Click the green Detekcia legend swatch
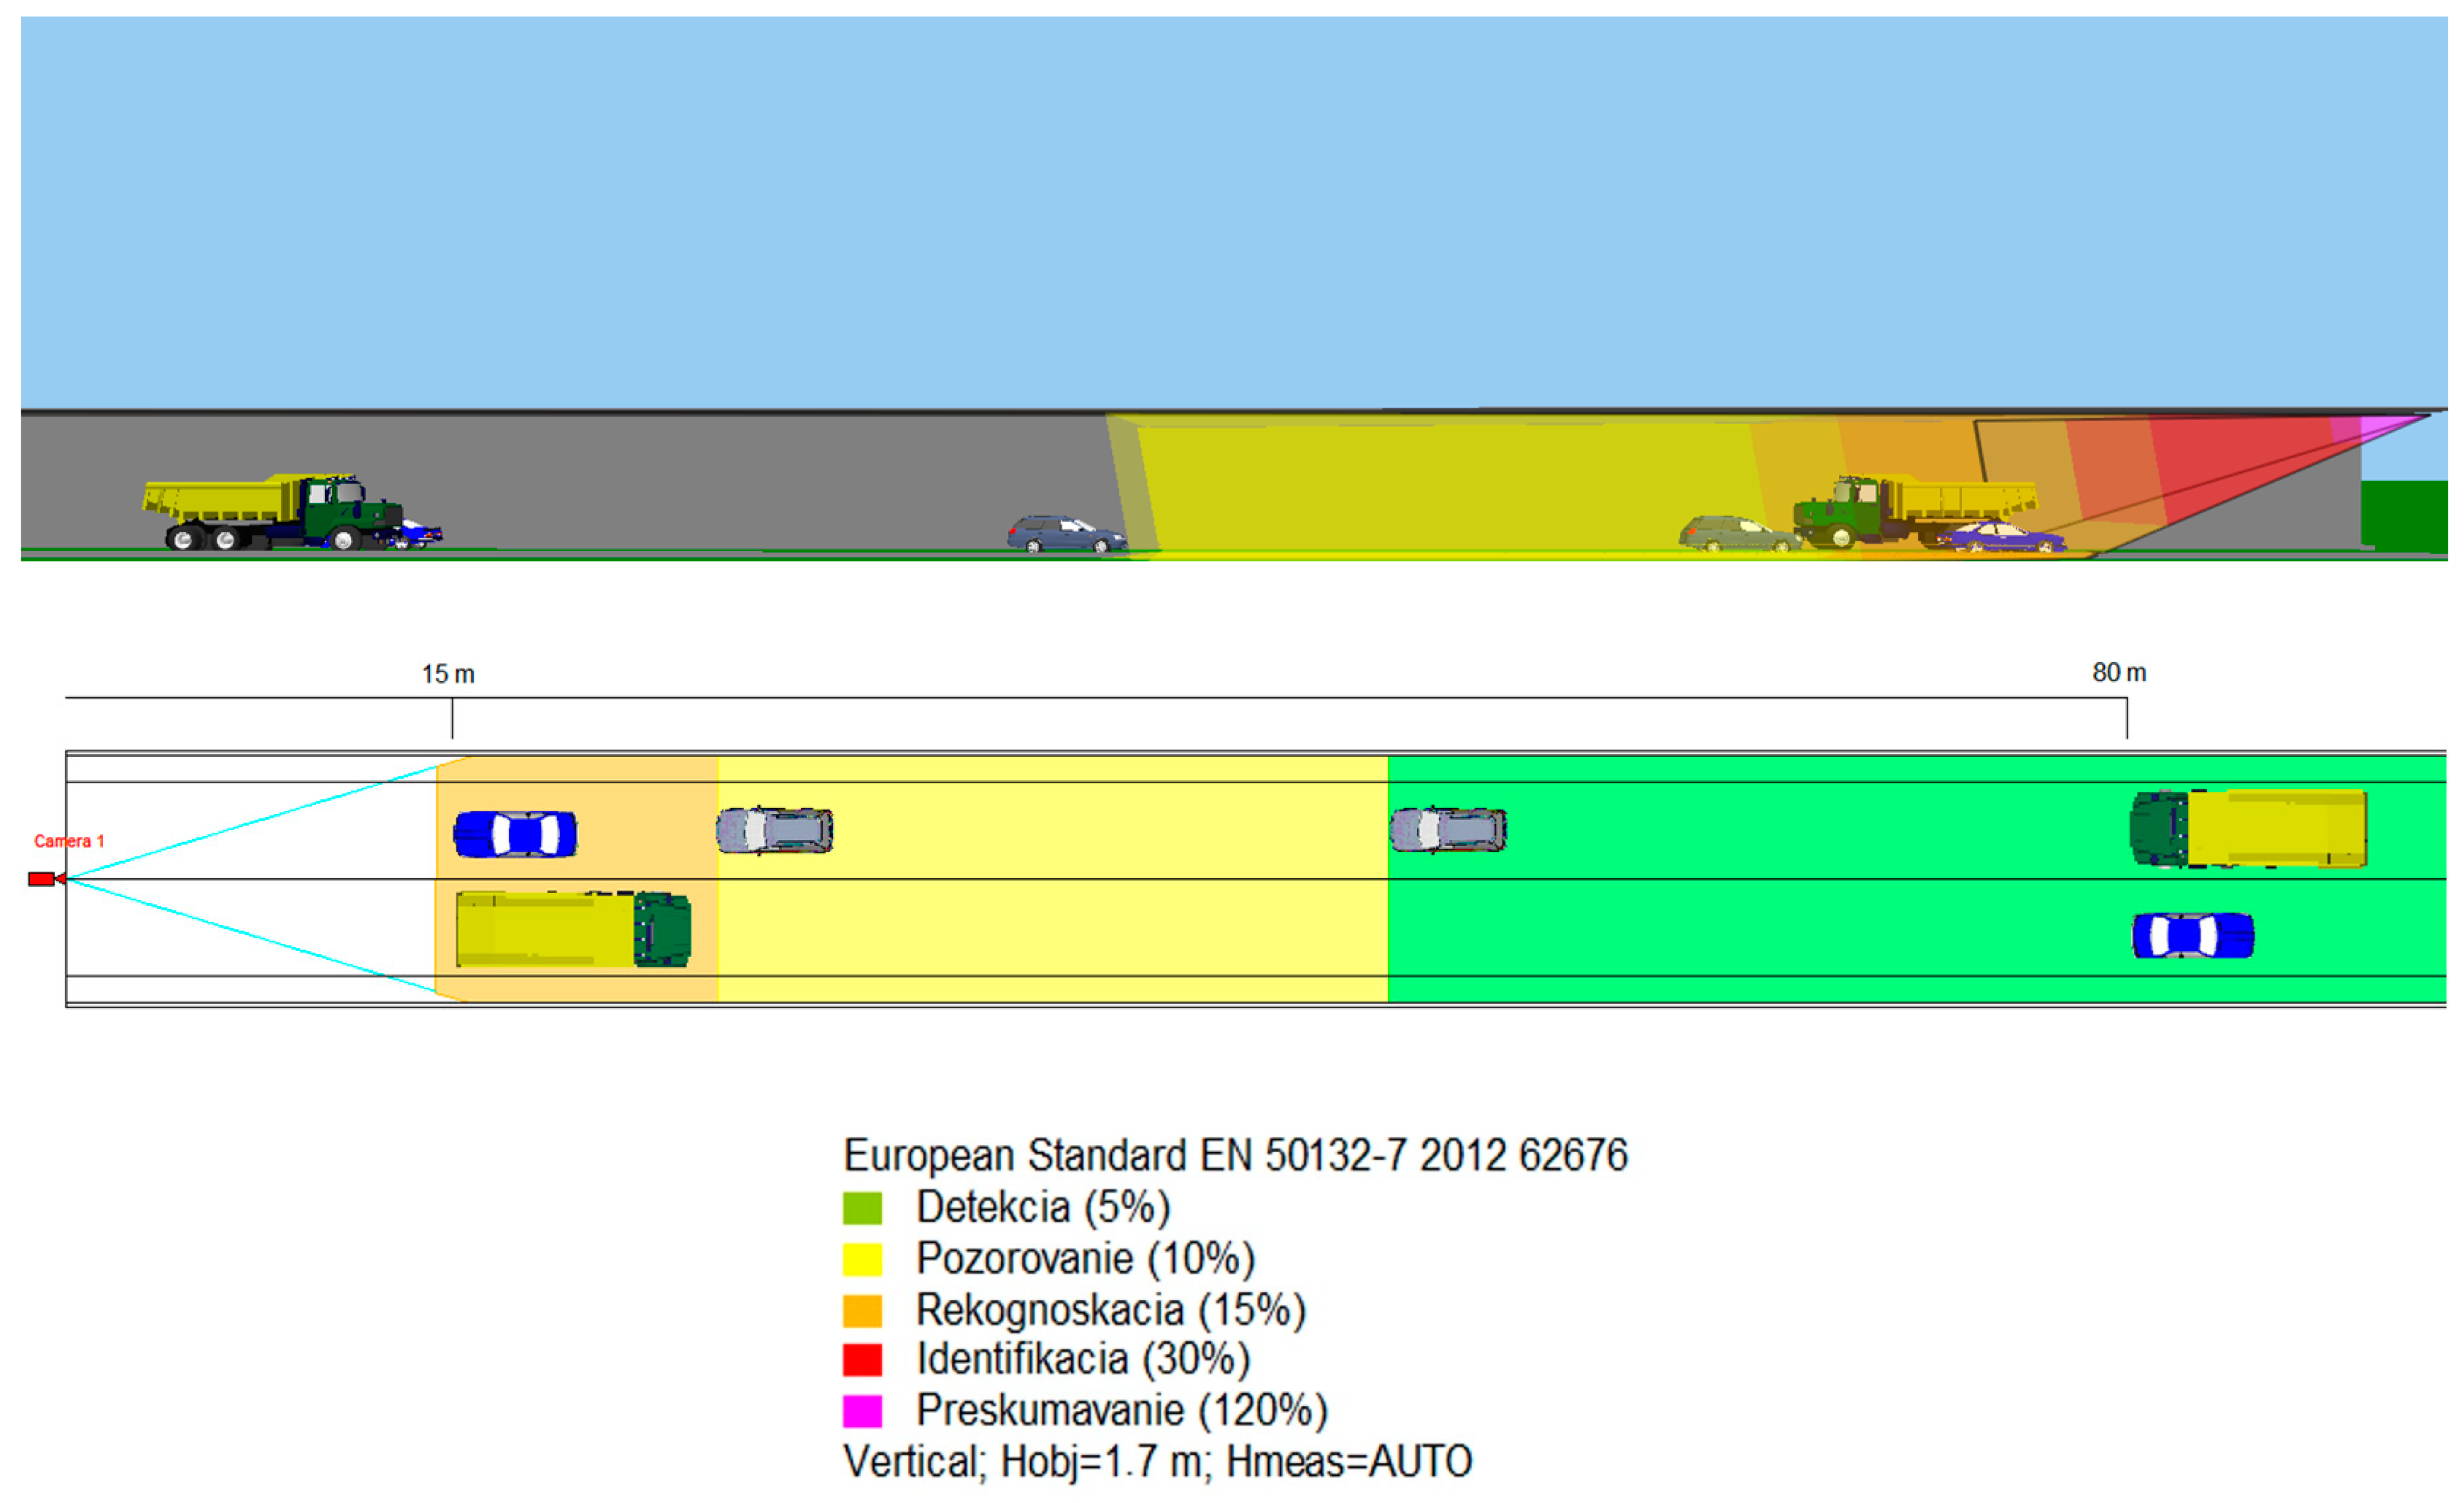The height and width of the screenshot is (1503, 2464). point(862,1208)
